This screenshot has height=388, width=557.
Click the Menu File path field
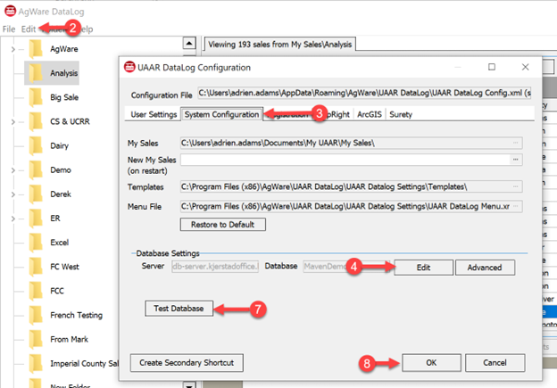point(351,206)
